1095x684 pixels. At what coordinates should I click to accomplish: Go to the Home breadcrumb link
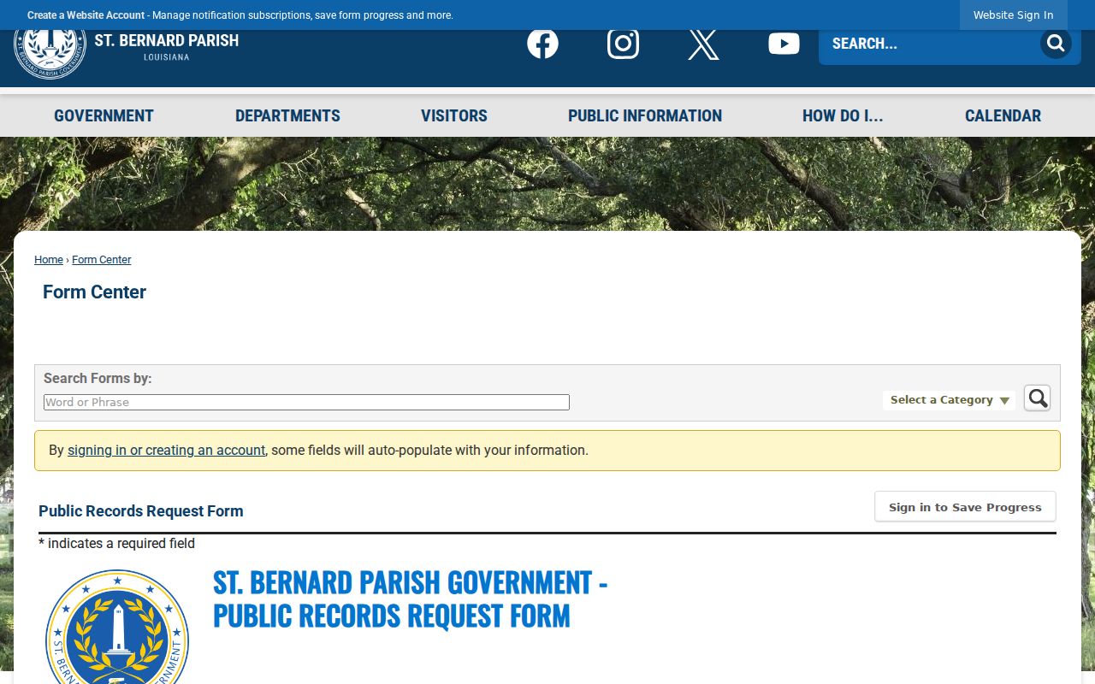pyautogui.click(x=49, y=260)
